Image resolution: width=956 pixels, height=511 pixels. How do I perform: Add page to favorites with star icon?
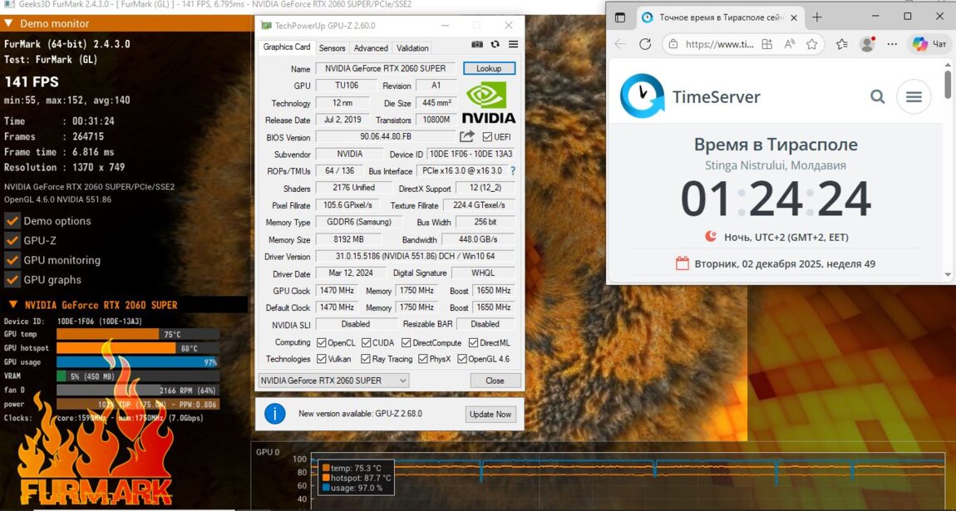[812, 45]
